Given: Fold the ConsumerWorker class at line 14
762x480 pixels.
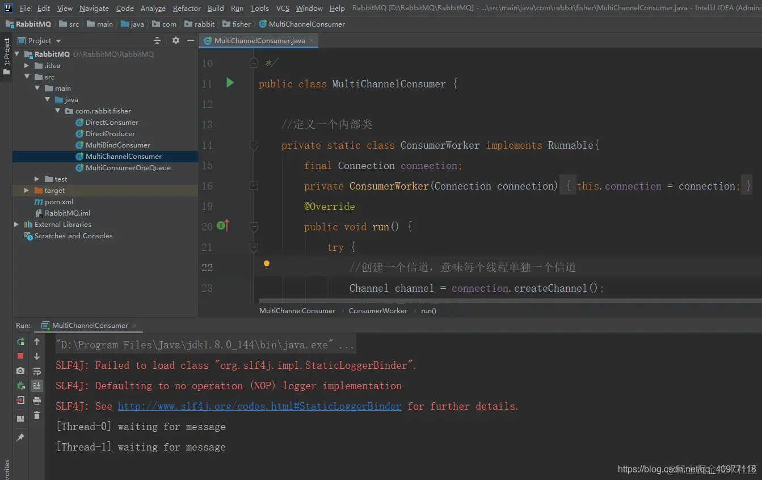Looking at the screenshot, I should 254,145.
